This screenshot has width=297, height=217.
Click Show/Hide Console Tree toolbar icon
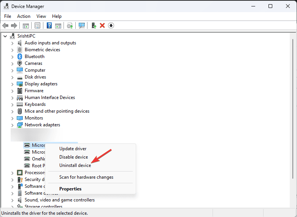tap(26, 26)
